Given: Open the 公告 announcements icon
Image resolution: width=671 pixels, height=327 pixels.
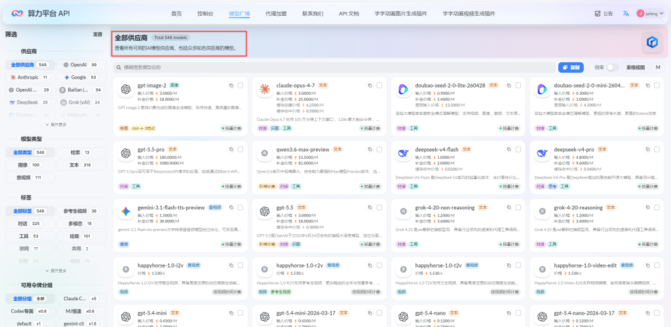Looking at the screenshot, I should click(x=598, y=14).
